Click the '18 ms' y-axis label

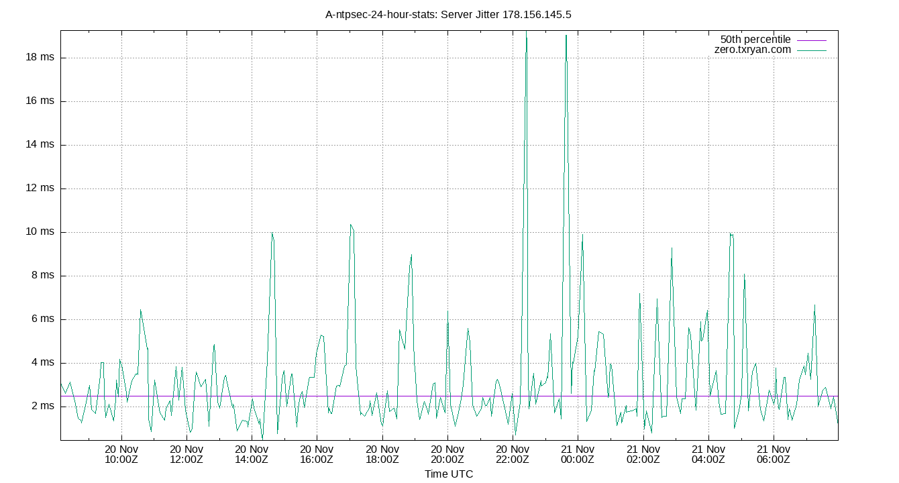(x=40, y=58)
